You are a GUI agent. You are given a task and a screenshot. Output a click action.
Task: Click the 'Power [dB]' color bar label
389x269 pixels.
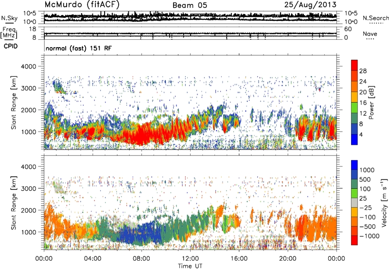pos(371,102)
